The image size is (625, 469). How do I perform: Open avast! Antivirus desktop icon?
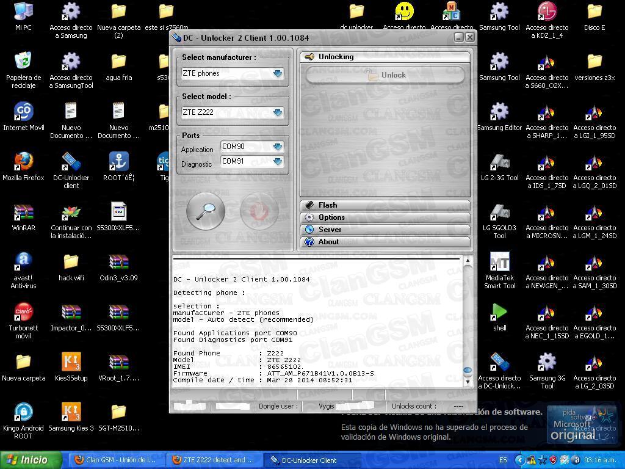point(23,271)
